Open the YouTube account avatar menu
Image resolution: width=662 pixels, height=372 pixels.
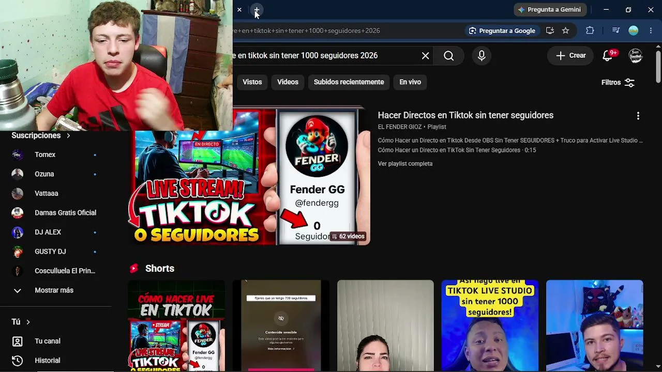click(x=636, y=56)
